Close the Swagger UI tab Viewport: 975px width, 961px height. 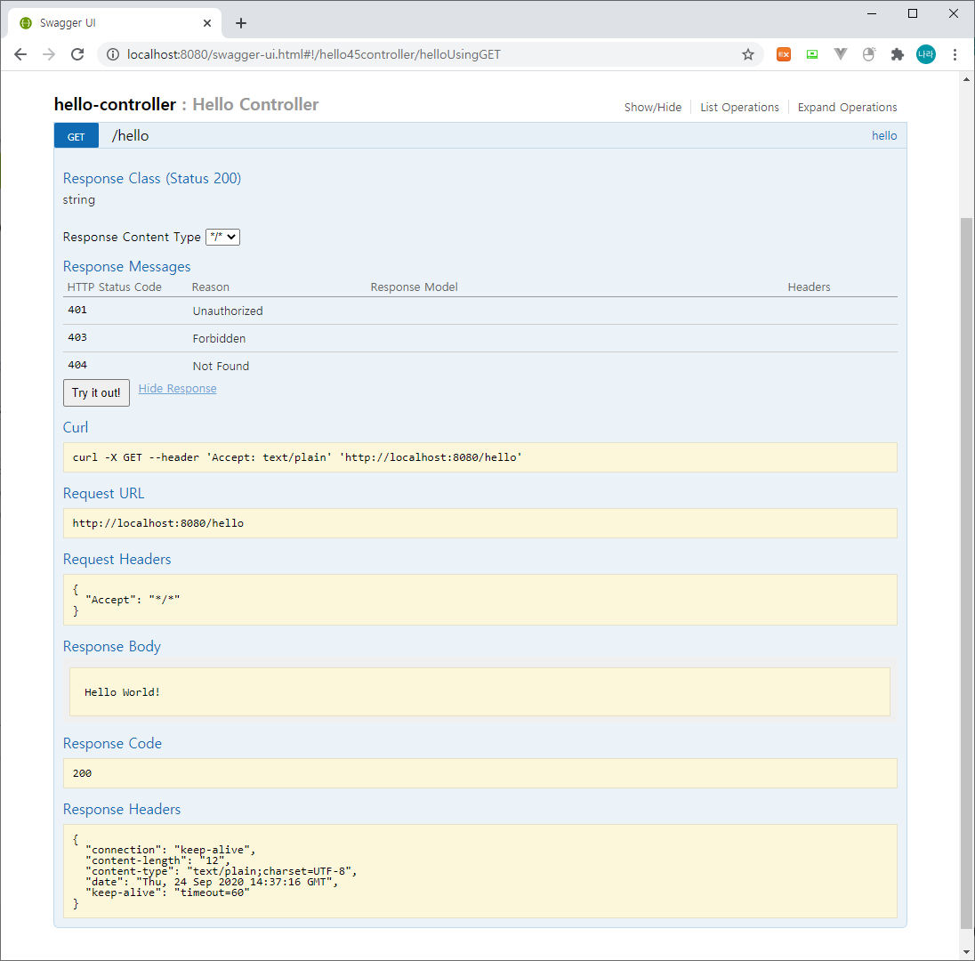coord(207,23)
